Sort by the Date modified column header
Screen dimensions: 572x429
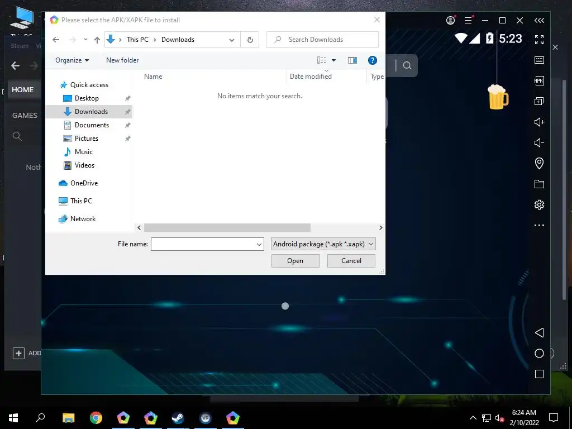point(311,76)
